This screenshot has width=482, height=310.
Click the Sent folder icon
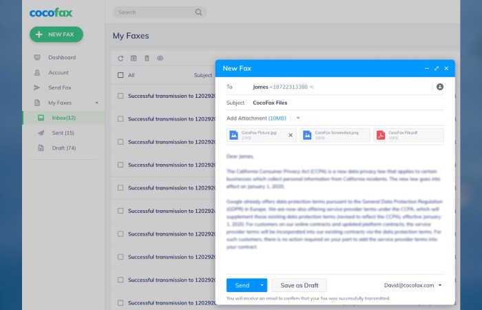41,133
